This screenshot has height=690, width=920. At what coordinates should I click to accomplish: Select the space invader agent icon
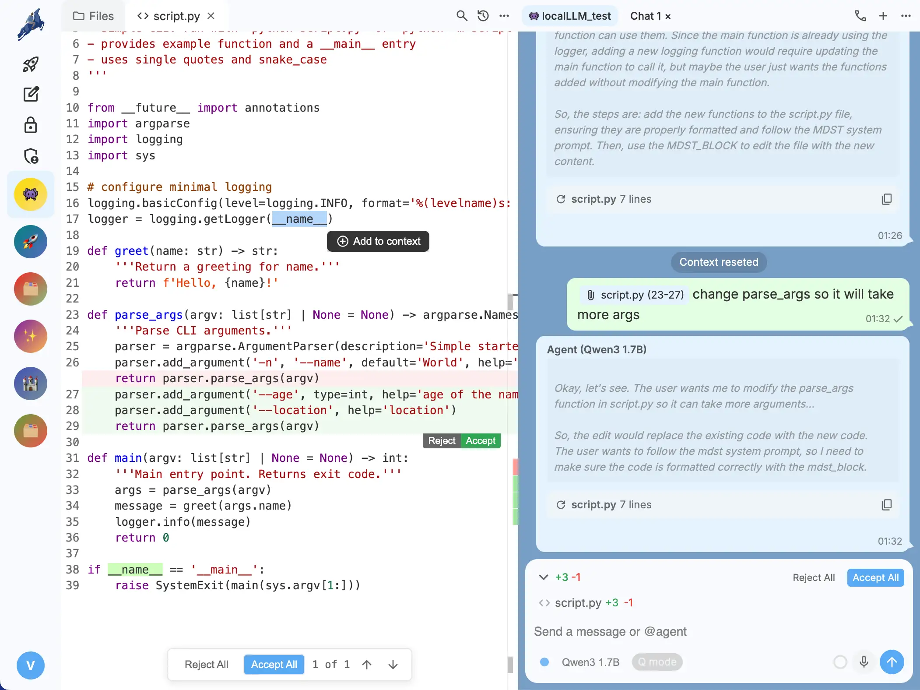[x=30, y=194]
